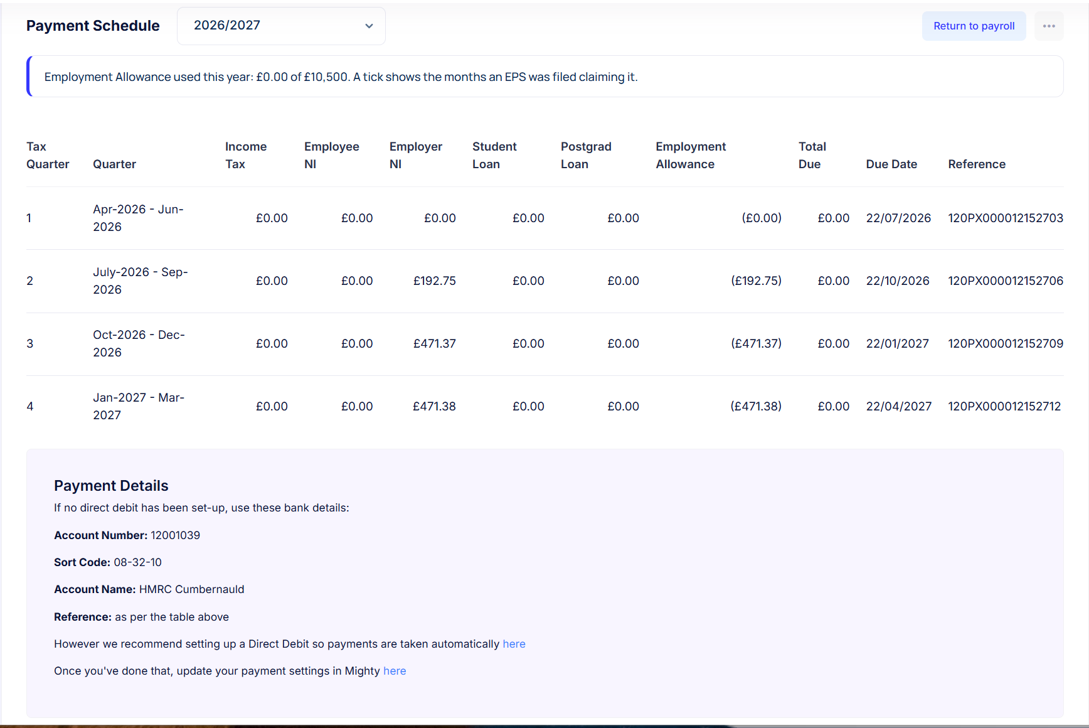Select reference 120PX000012152709
This screenshot has height=728, width=1089.
[1006, 343]
